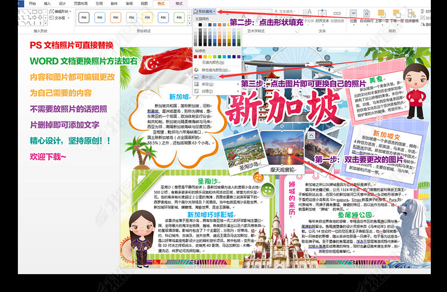Open art text styles dialog launcher
The image size is (447, 292).
click(296, 31)
